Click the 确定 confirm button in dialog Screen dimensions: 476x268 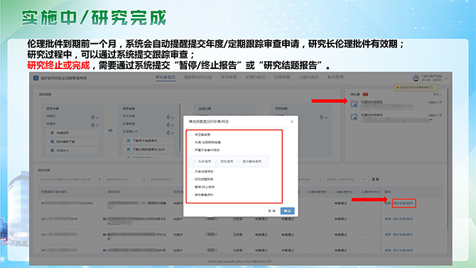point(287,211)
